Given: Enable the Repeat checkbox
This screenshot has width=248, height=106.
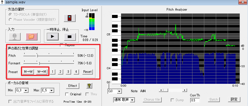Looking at the screenshot, I should [62, 45].
